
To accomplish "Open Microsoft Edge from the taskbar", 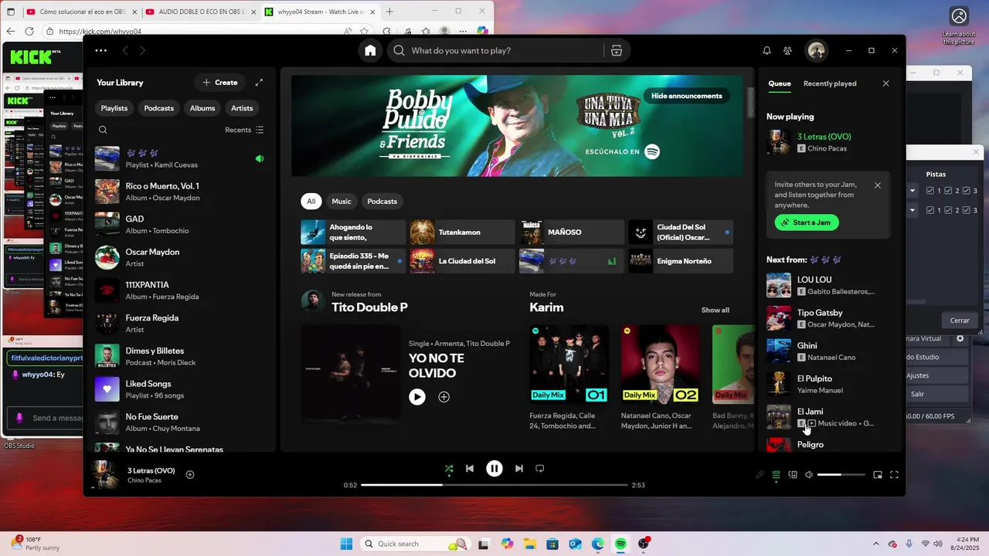I will [x=598, y=544].
